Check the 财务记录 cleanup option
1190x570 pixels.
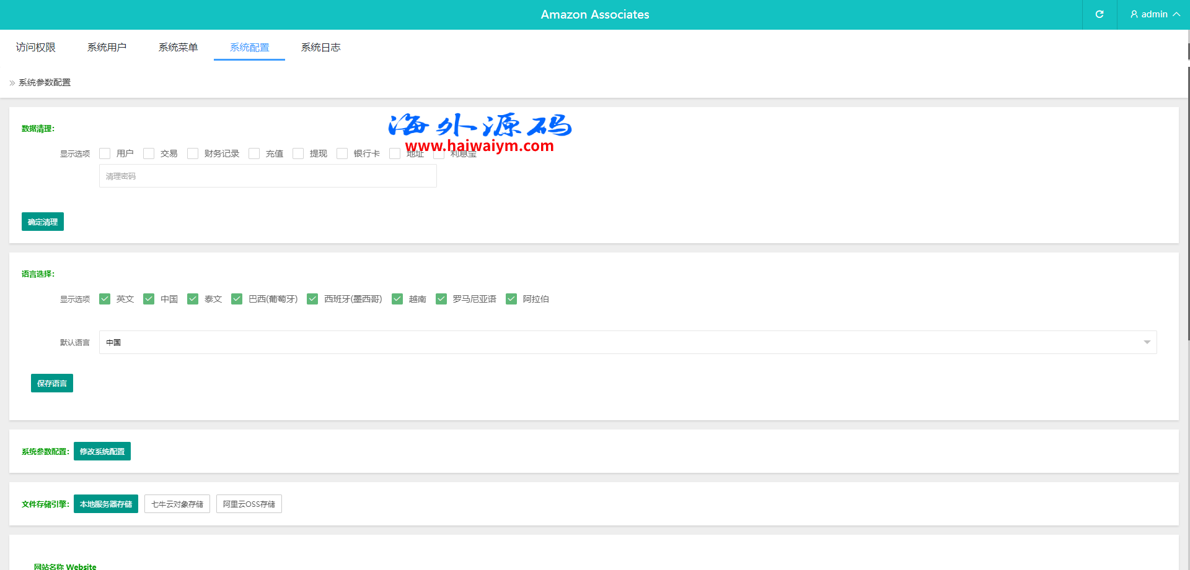coord(193,153)
